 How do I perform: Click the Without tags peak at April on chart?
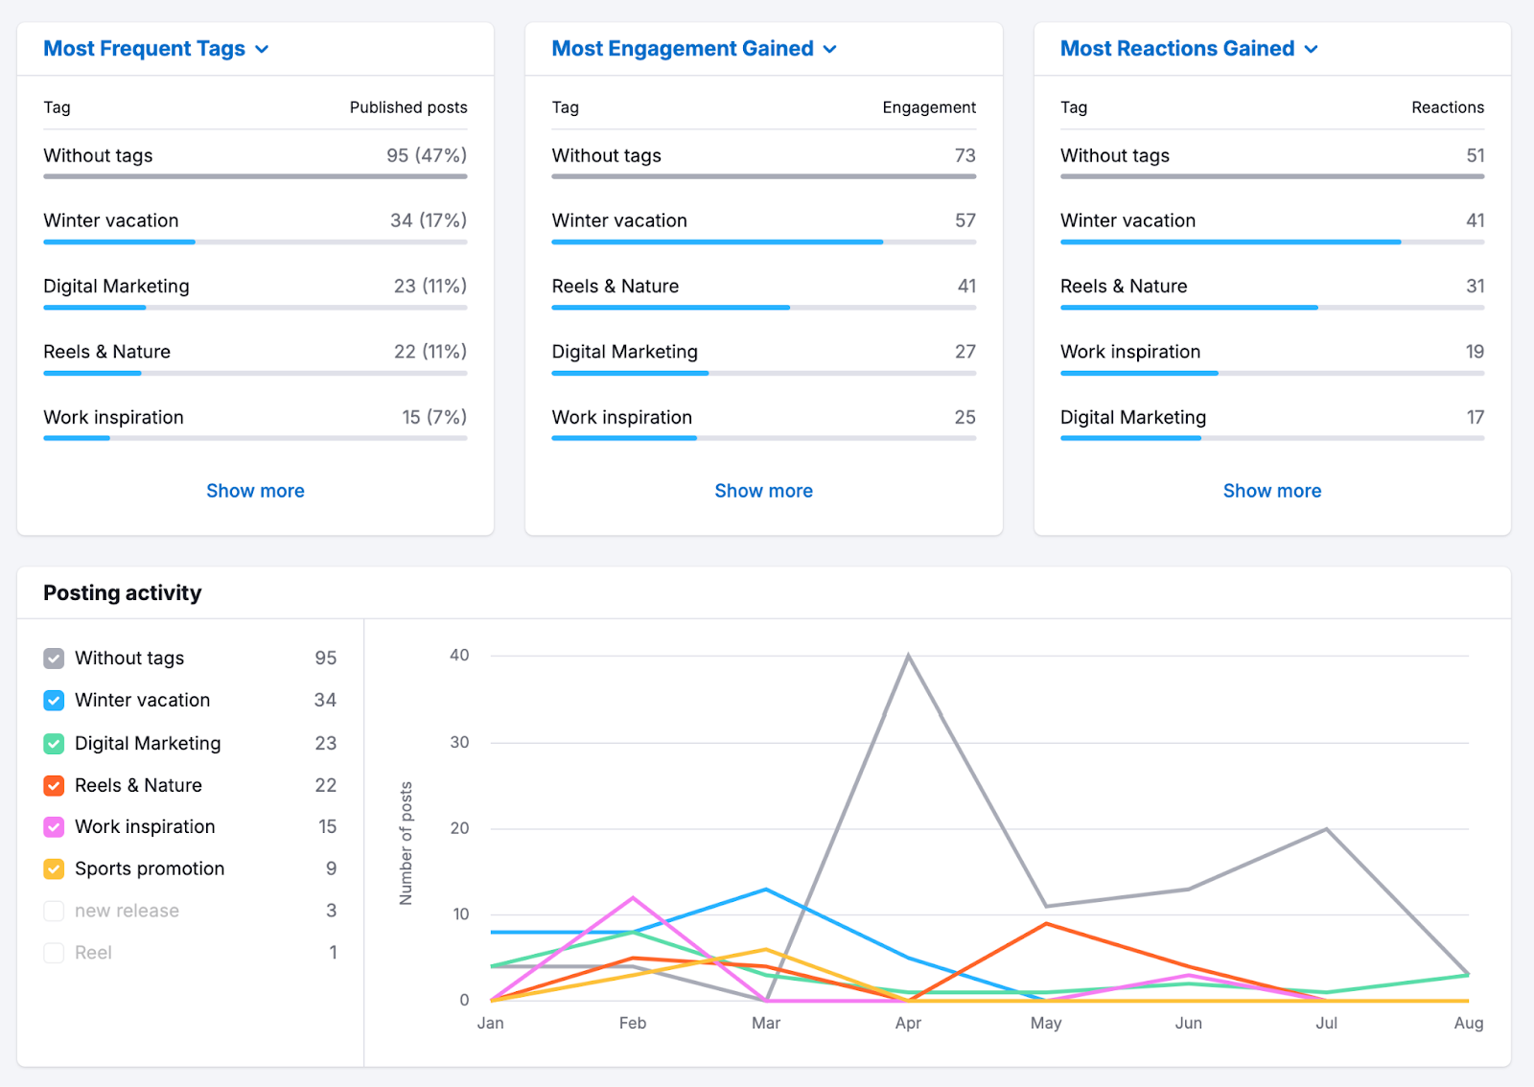908,656
